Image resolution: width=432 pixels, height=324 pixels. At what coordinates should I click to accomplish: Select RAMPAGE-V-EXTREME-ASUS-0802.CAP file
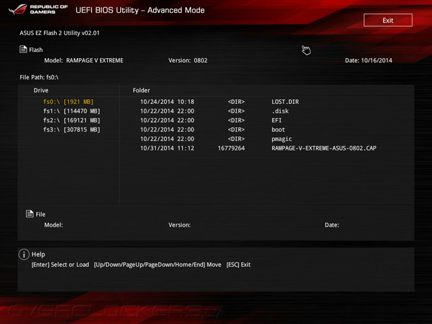(x=324, y=148)
